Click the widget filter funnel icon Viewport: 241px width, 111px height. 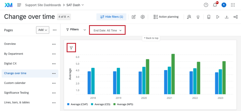click(71, 48)
